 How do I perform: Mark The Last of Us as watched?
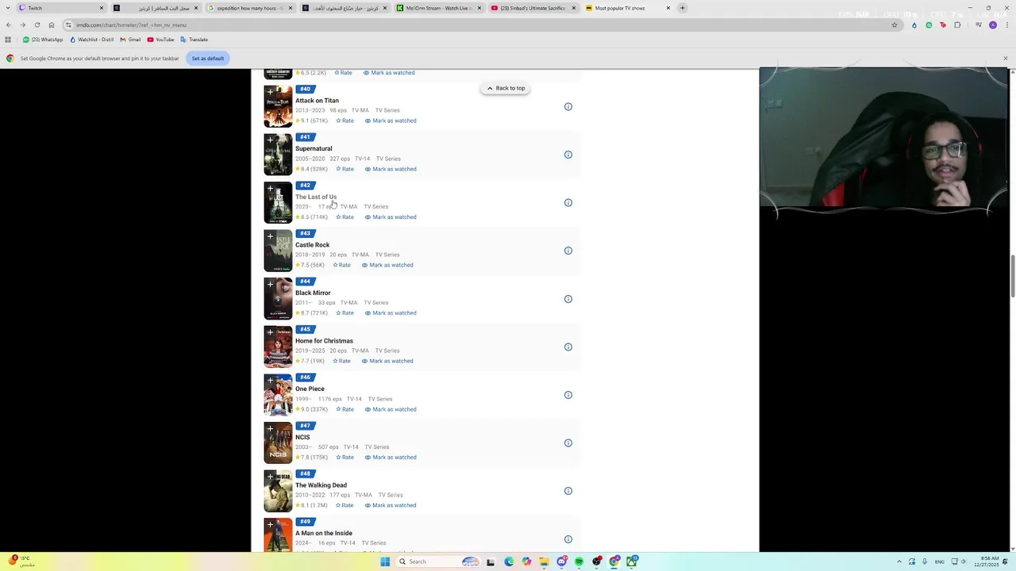pos(391,217)
